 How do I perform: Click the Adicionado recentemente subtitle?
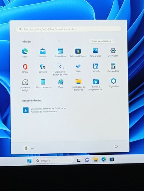[x=44, y=112]
